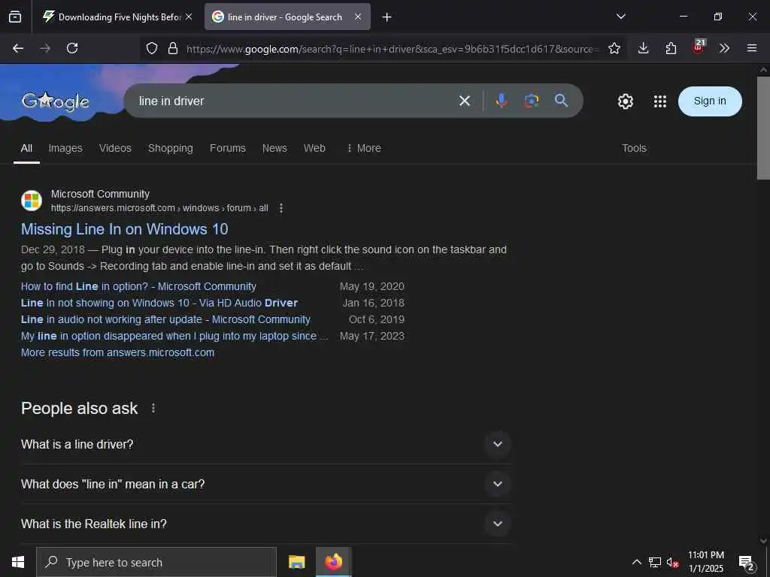Image resolution: width=770 pixels, height=577 pixels.
Task: Launch File Explorer from taskbar
Action: click(296, 562)
